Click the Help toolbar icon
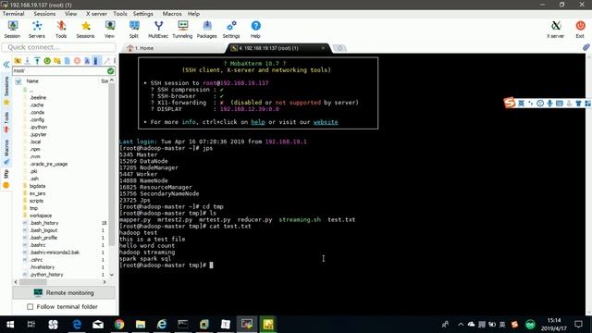Viewport: 592px width, 333px height. click(x=255, y=30)
